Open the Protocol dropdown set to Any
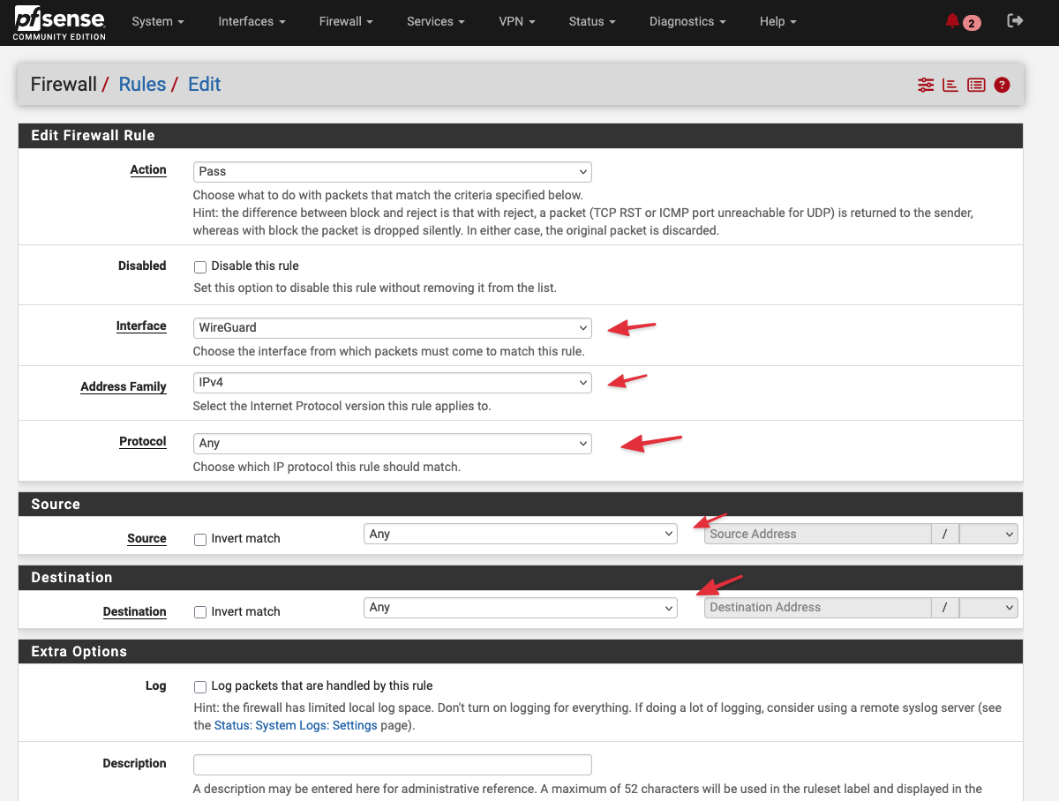1059x801 pixels. (x=392, y=443)
